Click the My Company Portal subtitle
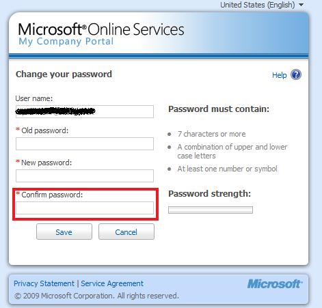This screenshot has width=322, height=308. [x=66, y=42]
